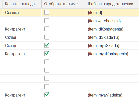This screenshot has width=139, height=99.
Task: Click the 'Склад' cell beside {item.idSklada1S}
Action: pyautogui.click(x=22, y=37)
